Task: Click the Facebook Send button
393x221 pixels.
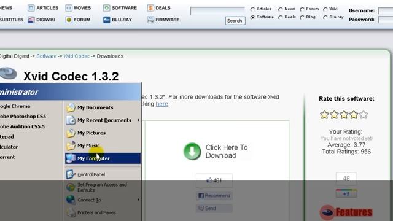Action: coord(214,208)
